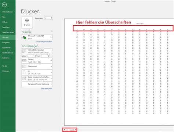Increase Exemplare count with the up arrow
This screenshot has width=174, height=132.
51,18
